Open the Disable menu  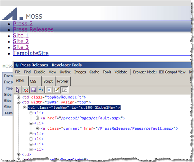40,72
